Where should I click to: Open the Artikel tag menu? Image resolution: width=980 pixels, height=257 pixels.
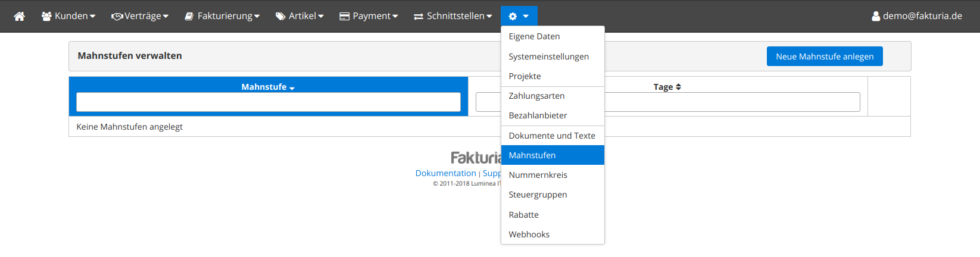click(299, 16)
